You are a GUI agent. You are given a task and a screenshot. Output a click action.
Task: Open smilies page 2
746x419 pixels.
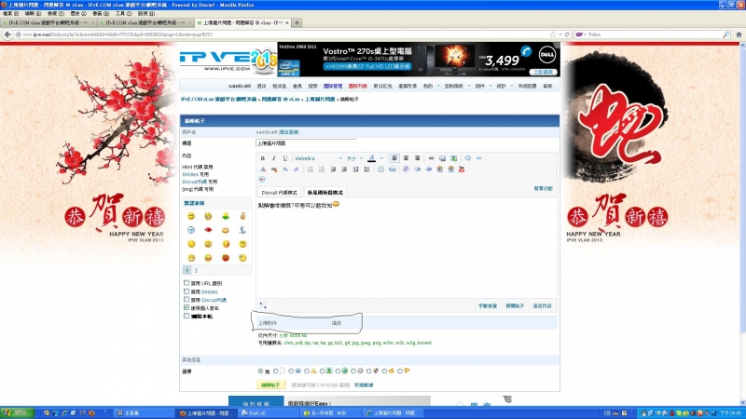(196, 270)
